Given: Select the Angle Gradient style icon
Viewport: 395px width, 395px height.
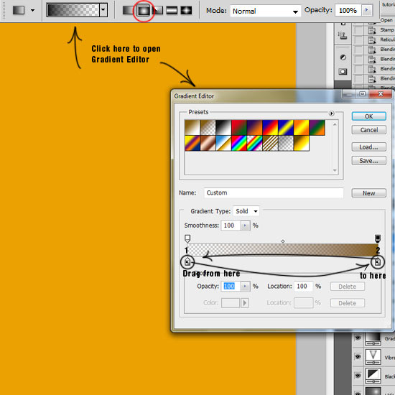Looking at the screenshot, I should click(x=158, y=10).
